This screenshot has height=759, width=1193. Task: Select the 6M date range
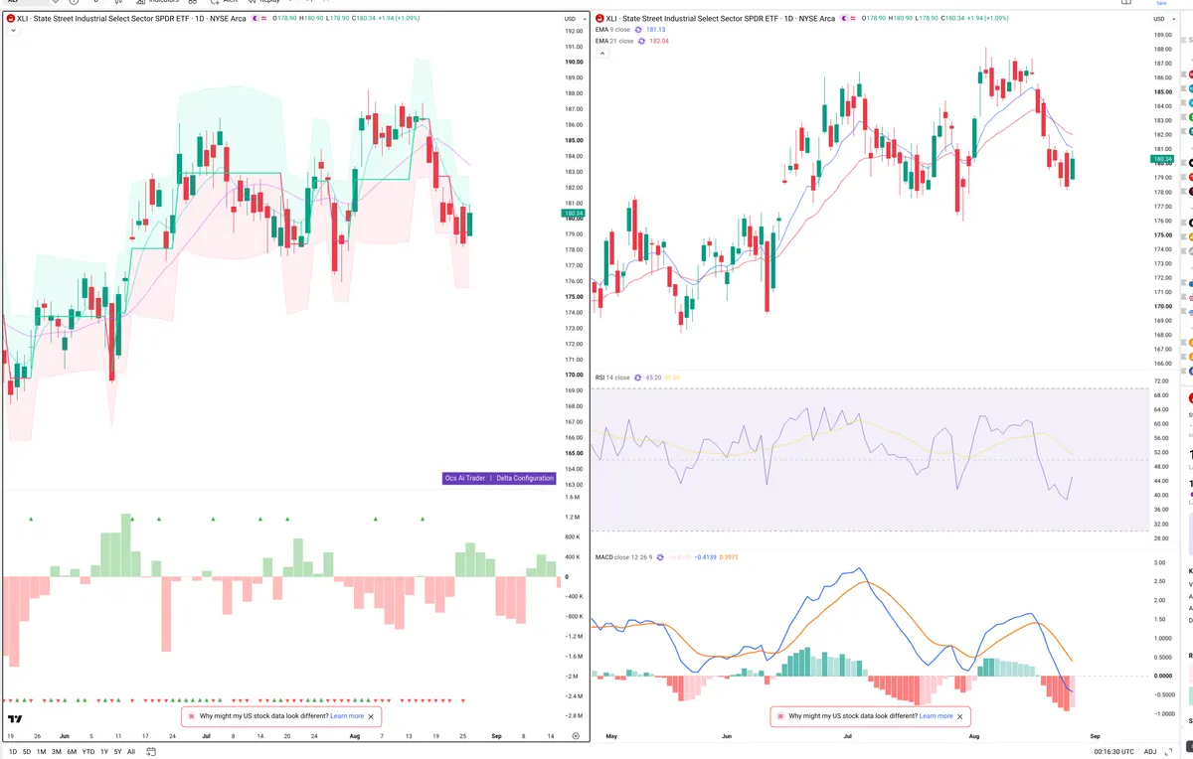coord(72,752)
